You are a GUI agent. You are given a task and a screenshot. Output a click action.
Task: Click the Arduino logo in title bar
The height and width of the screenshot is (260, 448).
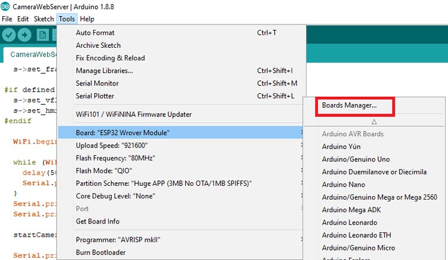5,7
